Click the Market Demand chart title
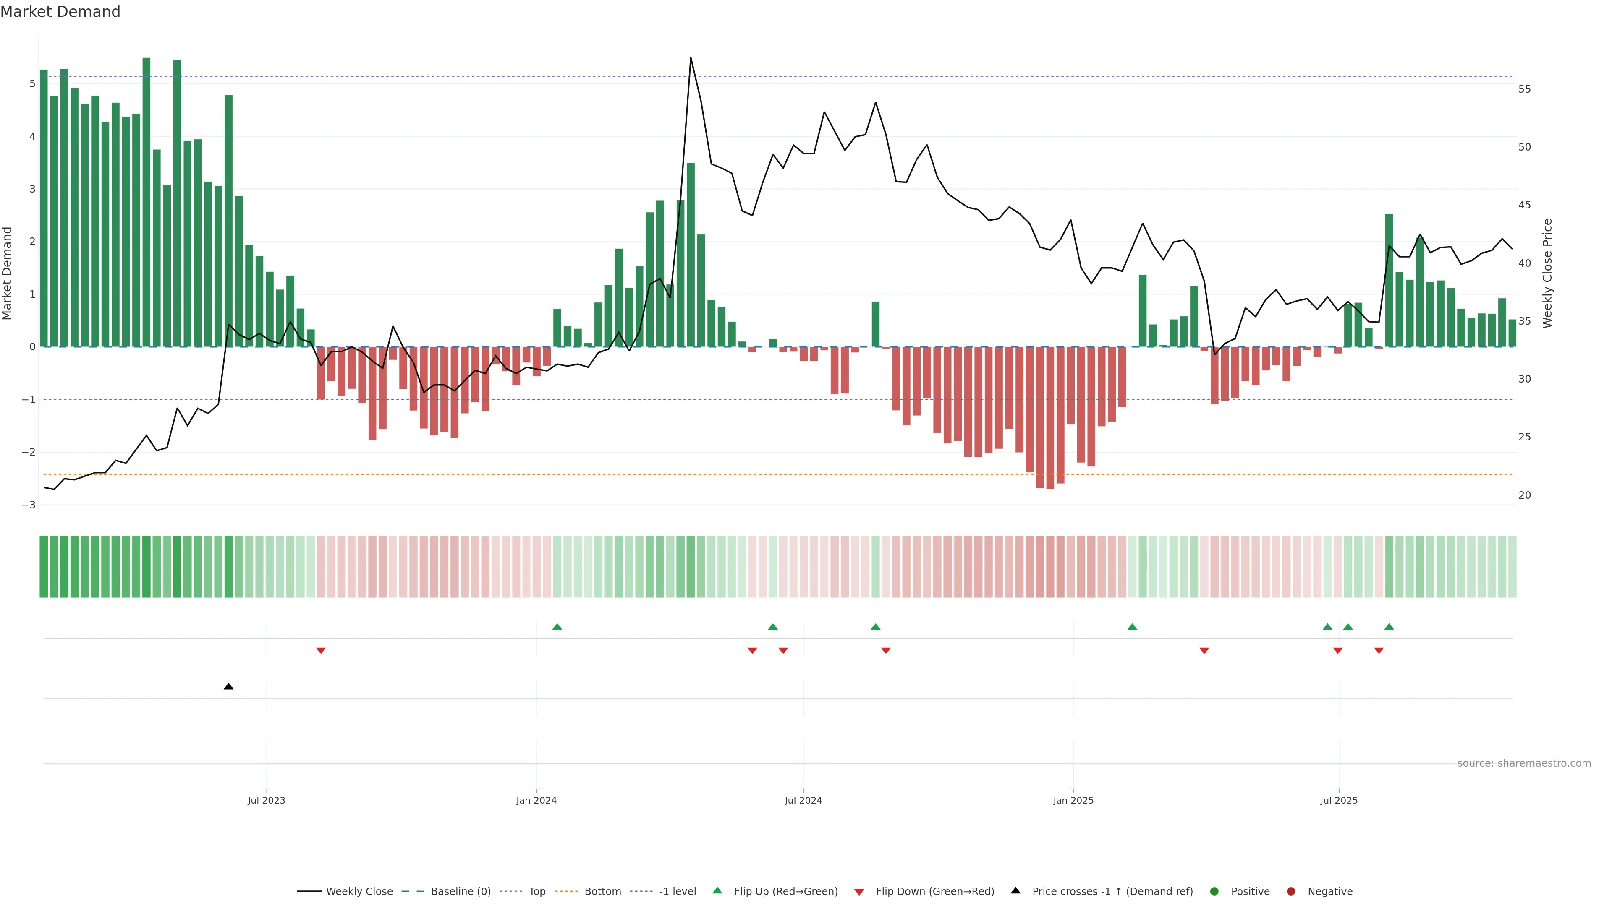The image size is (1612, 906). point(60,12)
